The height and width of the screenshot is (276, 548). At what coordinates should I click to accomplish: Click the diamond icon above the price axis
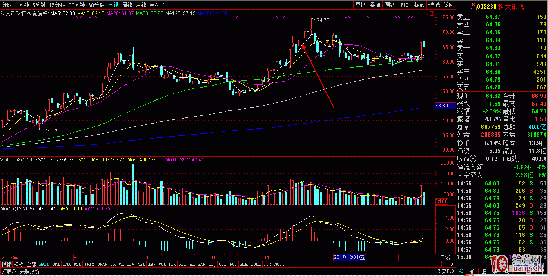click(x=426, y=14)
